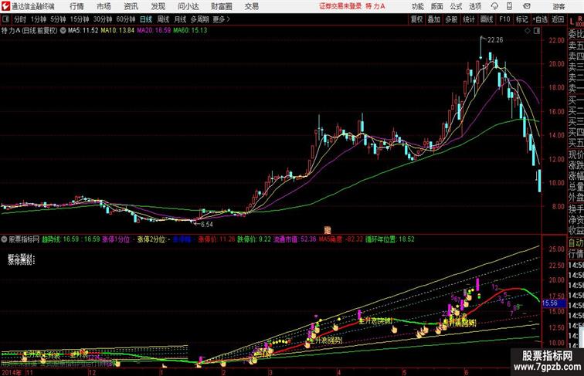584x376 pixels.
Task: Open the 公式 menu
Action: pyautogui.click(x=456, y=6)
